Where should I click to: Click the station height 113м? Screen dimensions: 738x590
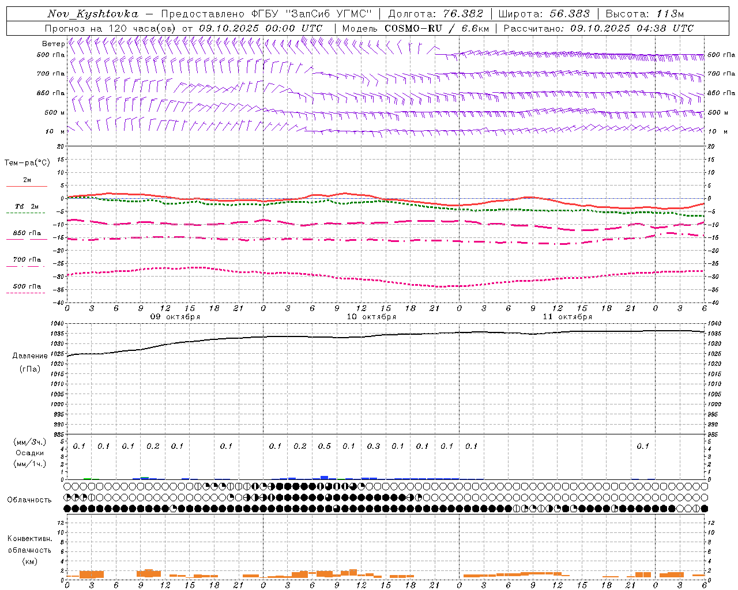(x=669, y=14)
